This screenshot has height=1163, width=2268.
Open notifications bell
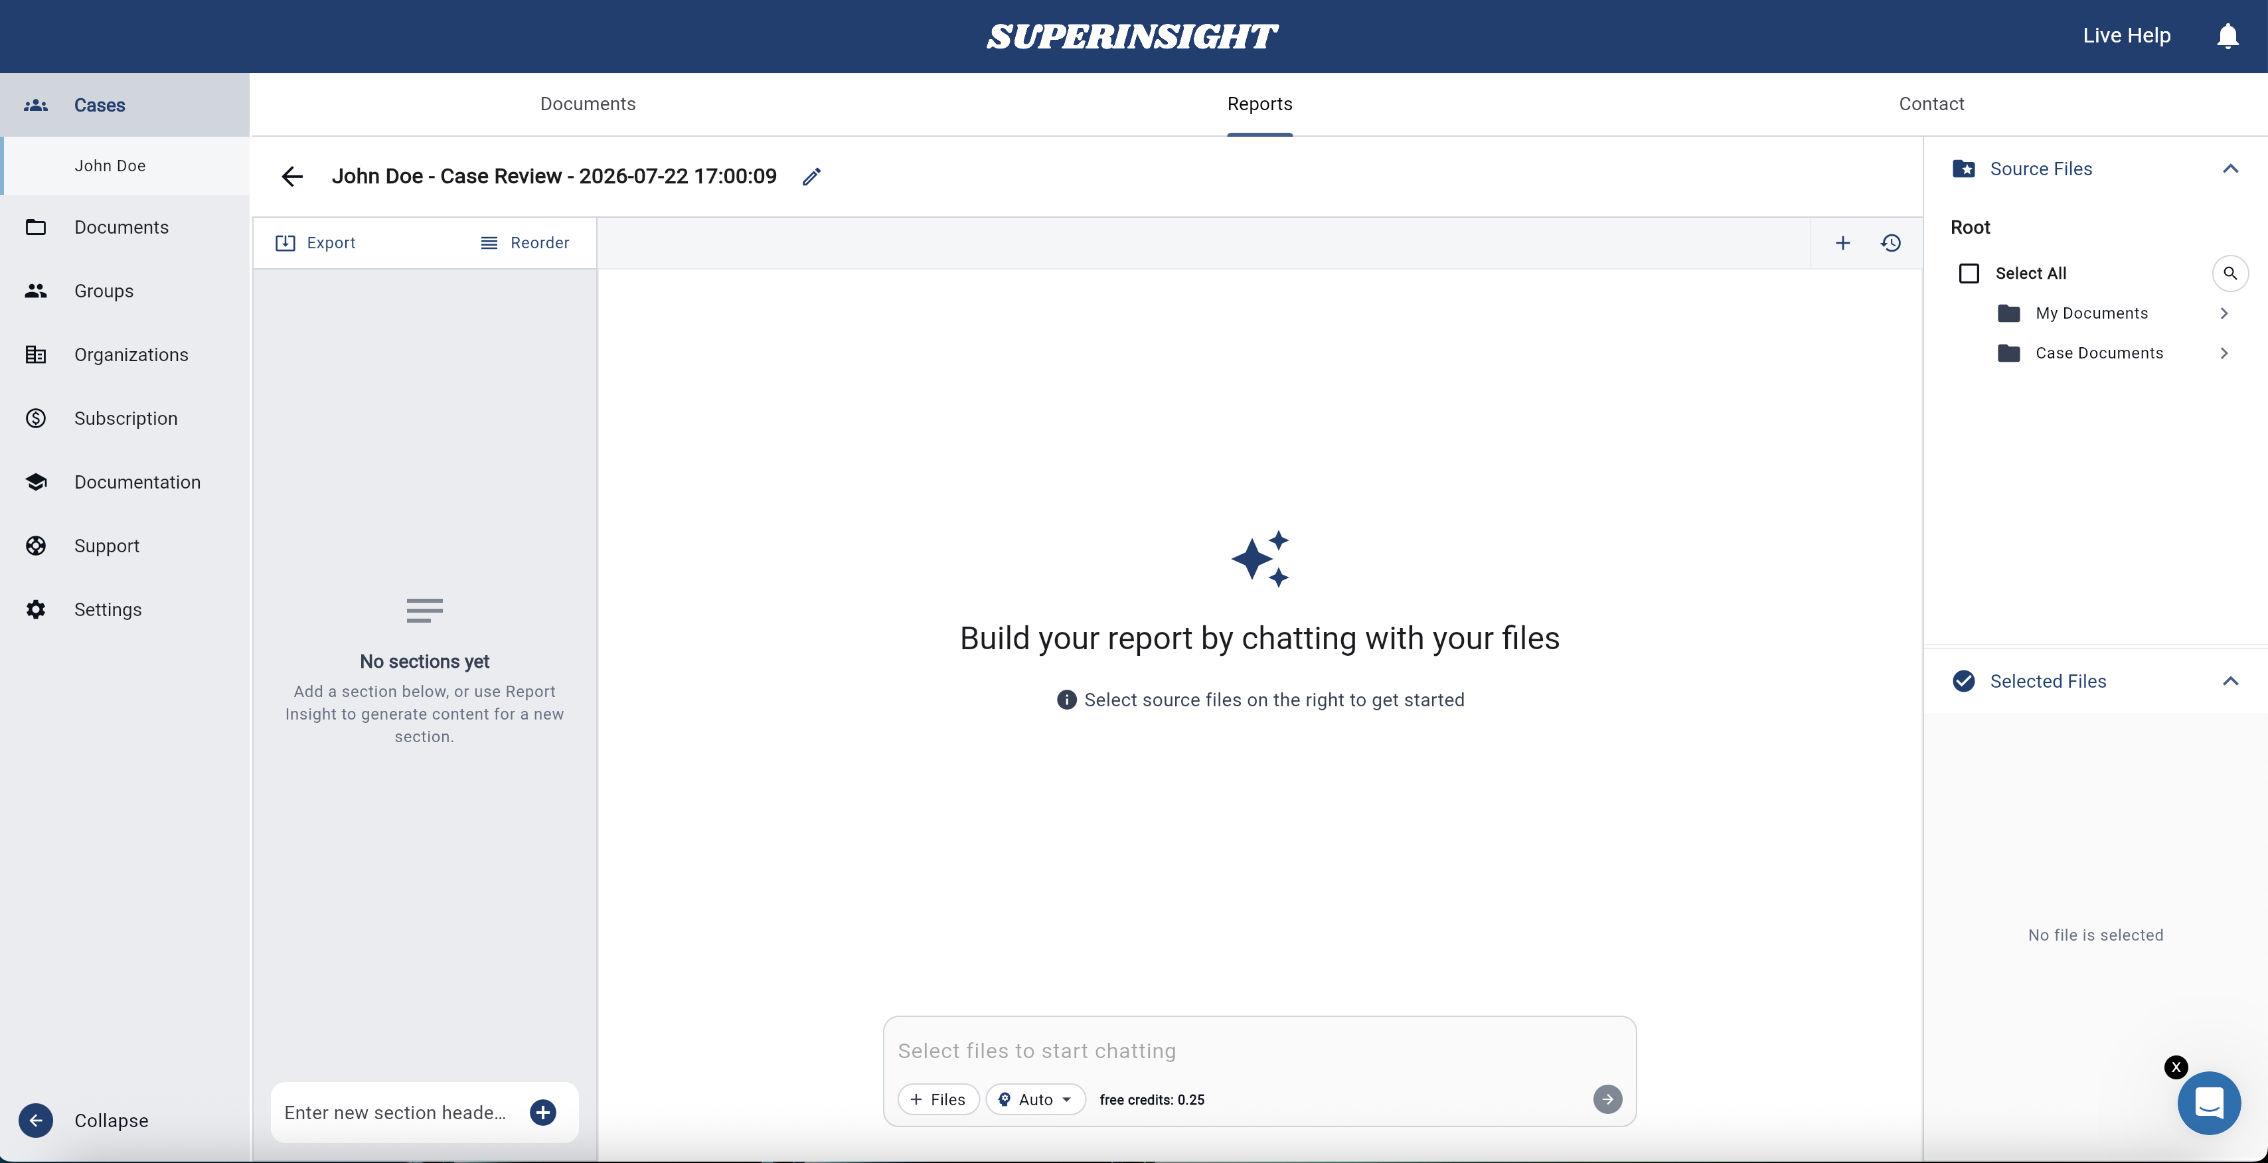click(2227, 36)
